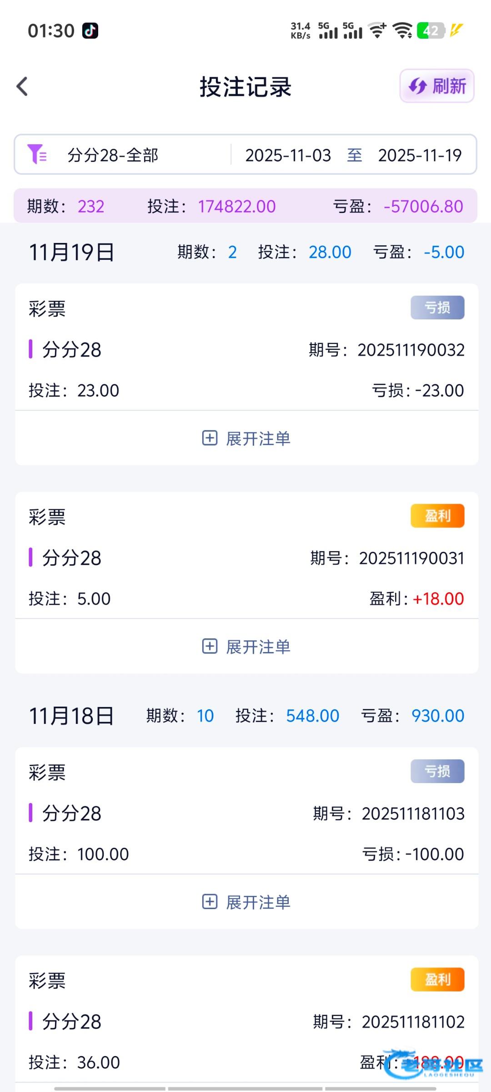Select the 11月19日 date summary header
The height and width of the screenshot is (1092, 491).
click(x=71, y=252)
